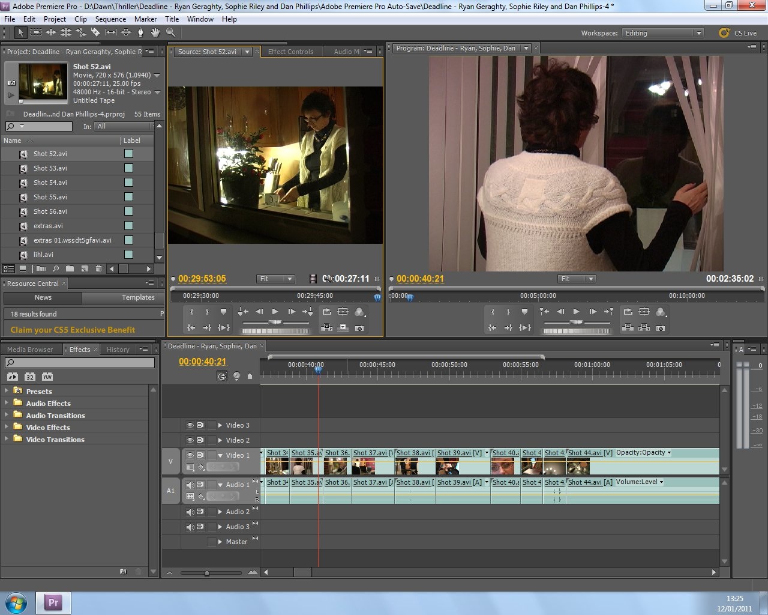Image resolution: width=768 pixels, height=615 pixels.
Task: Click the YUV effects filter icon
Action: tap(47, 377)
